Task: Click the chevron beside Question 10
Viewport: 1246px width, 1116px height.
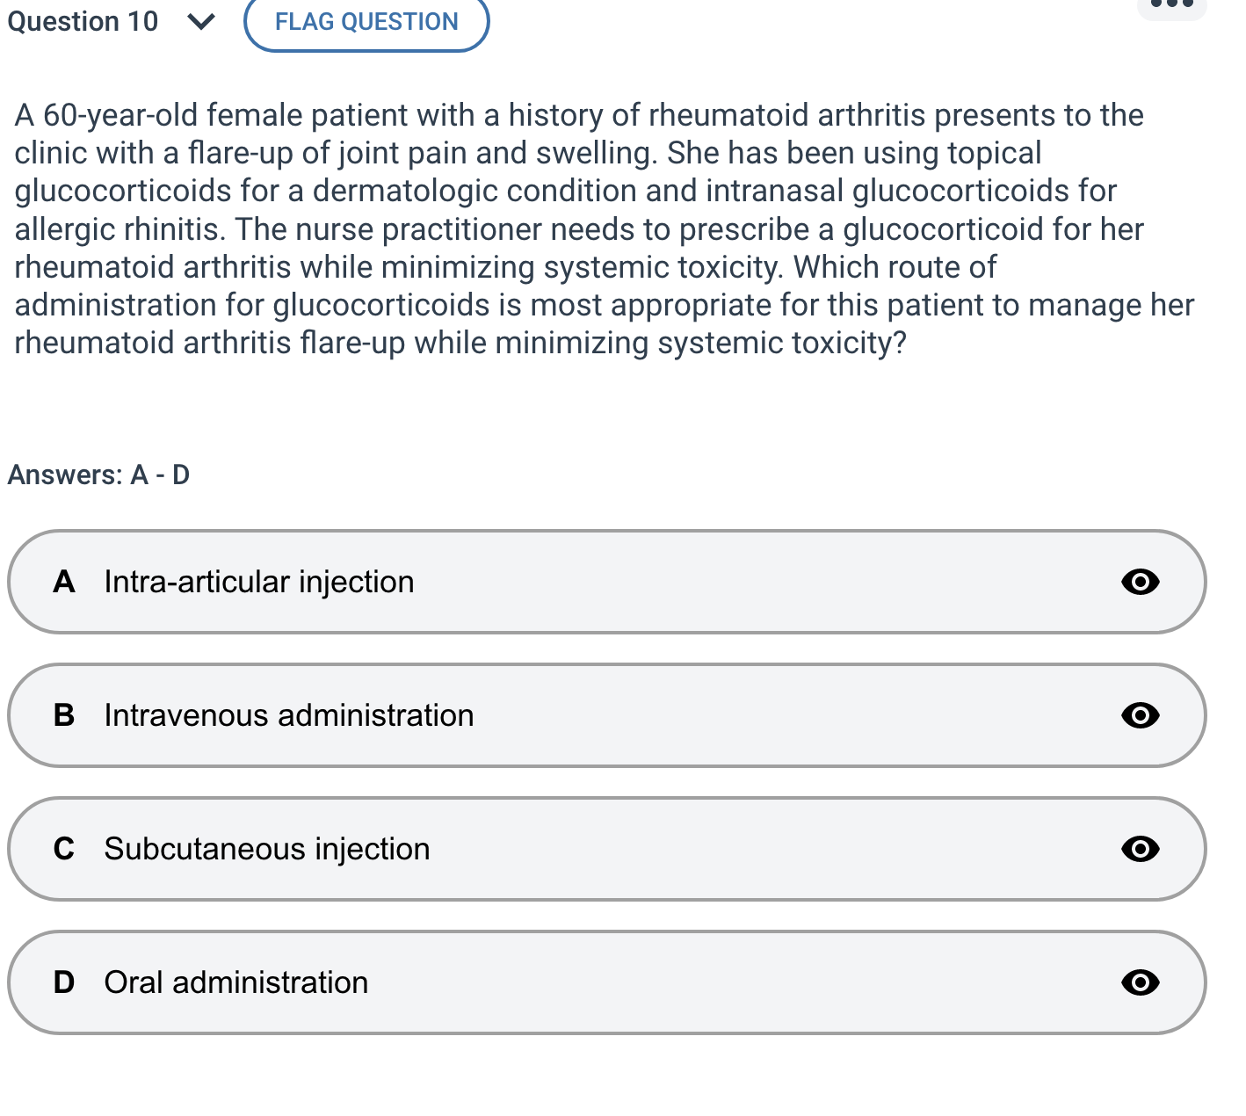Action: coord(200,21)
